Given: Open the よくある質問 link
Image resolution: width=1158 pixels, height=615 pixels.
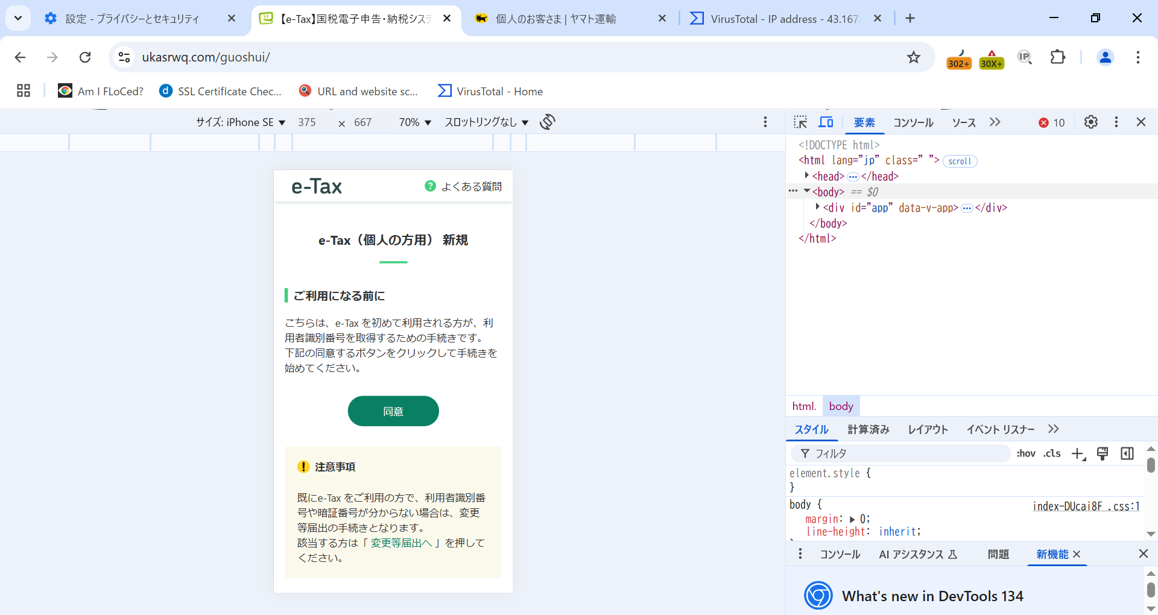Looking at the screenshot, I should (472, 187).
